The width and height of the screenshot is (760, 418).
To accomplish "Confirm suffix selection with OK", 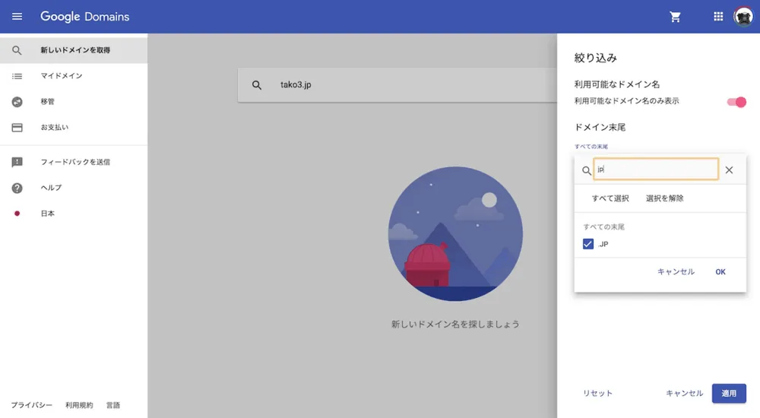I will tap(720, 272).
